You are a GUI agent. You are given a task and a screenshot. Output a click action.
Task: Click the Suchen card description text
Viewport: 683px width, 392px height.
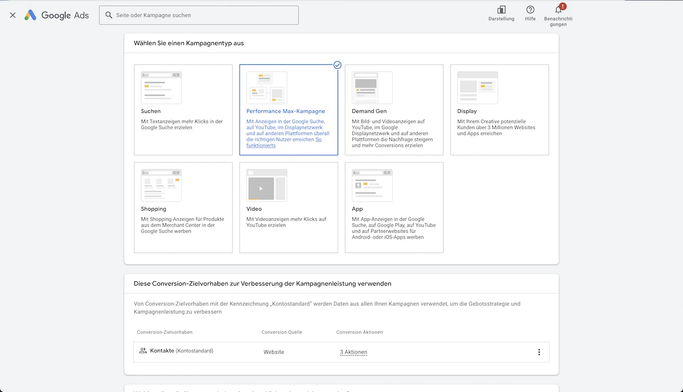(x=182, y=124)
